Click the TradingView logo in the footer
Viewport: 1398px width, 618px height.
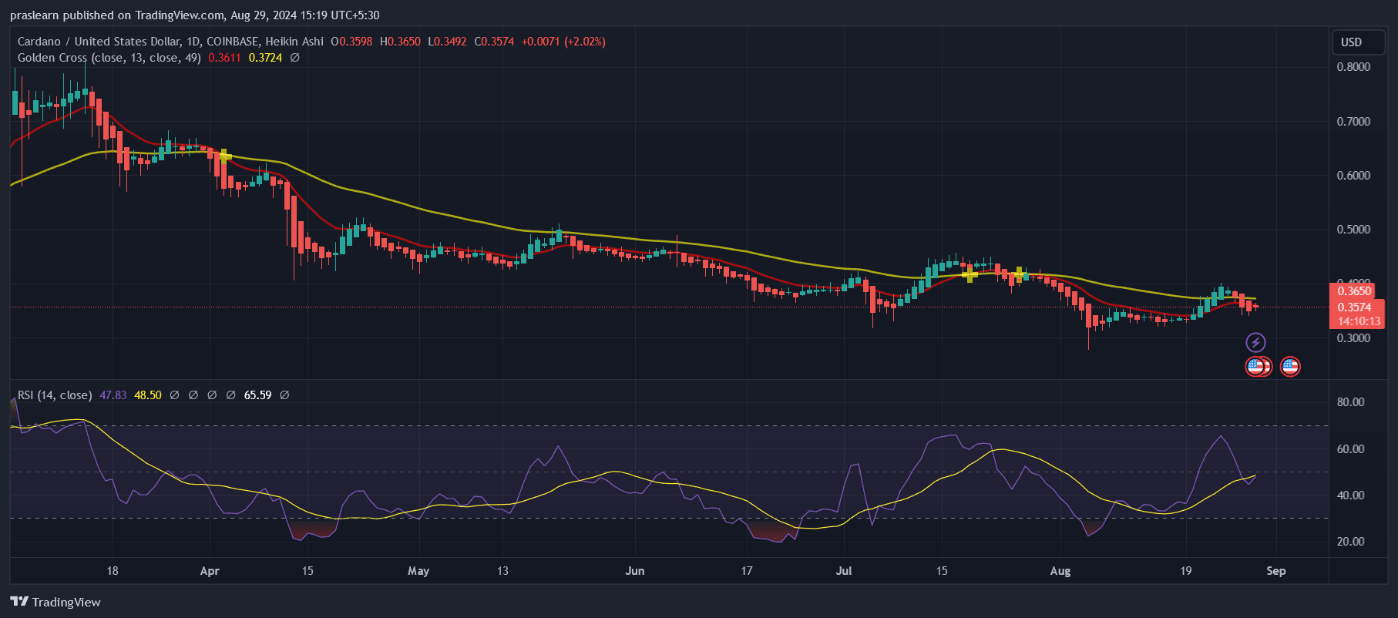pyautogui.click(x=55, y=602)
